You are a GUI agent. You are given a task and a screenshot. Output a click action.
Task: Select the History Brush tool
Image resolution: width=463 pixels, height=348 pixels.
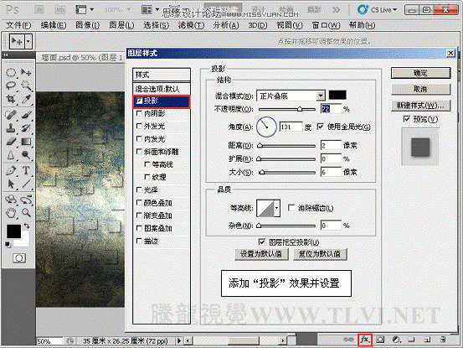pyautogui.click(x=26, y=128)
